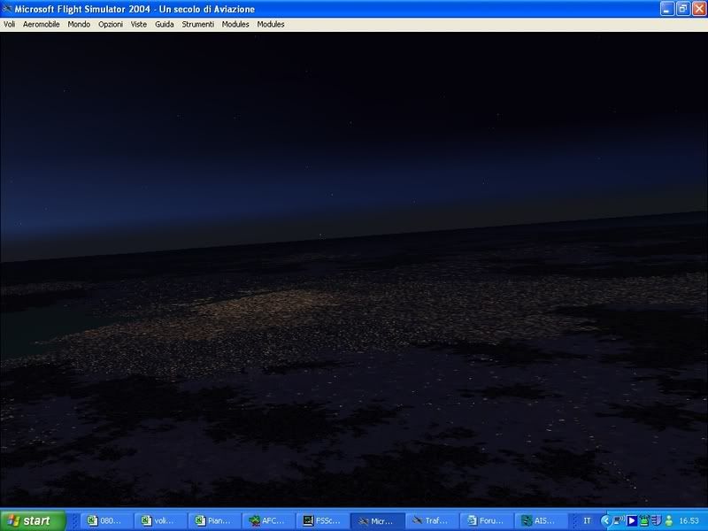The height and width of the screenshot is (531, 708).
Task: Minimize the Flight Simulator window
Action: click(667, 9)
